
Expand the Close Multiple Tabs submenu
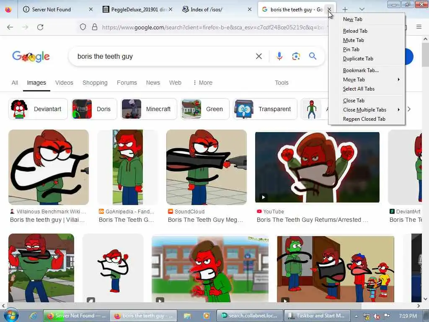point(367,110)
